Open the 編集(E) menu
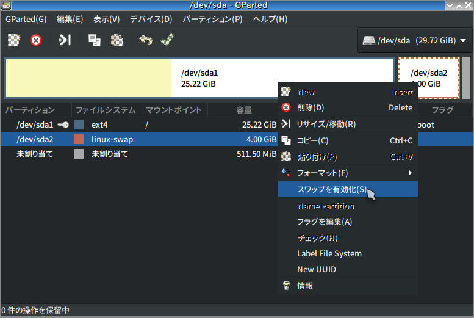Viewport: 474px width, 318px height. pos(70,19)
